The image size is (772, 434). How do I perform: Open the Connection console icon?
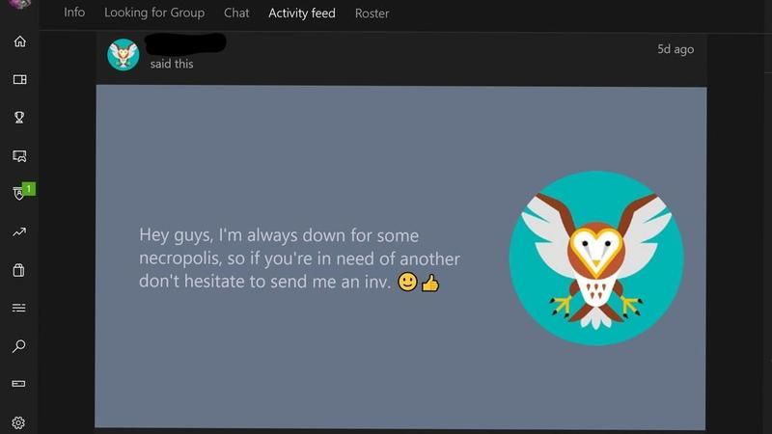(x=18, y=383)
